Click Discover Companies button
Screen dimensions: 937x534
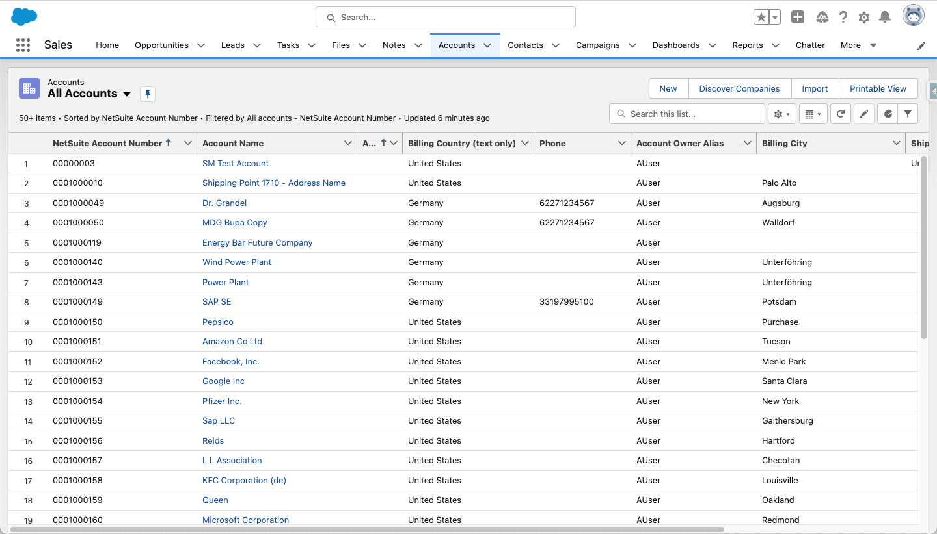pos(739,88)
